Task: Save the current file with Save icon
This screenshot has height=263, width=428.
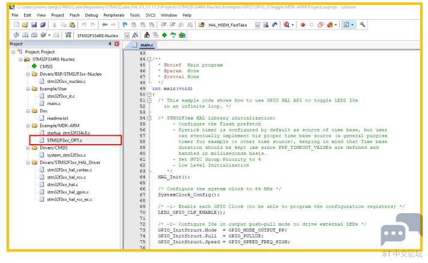Action: (x=34, y=25)
